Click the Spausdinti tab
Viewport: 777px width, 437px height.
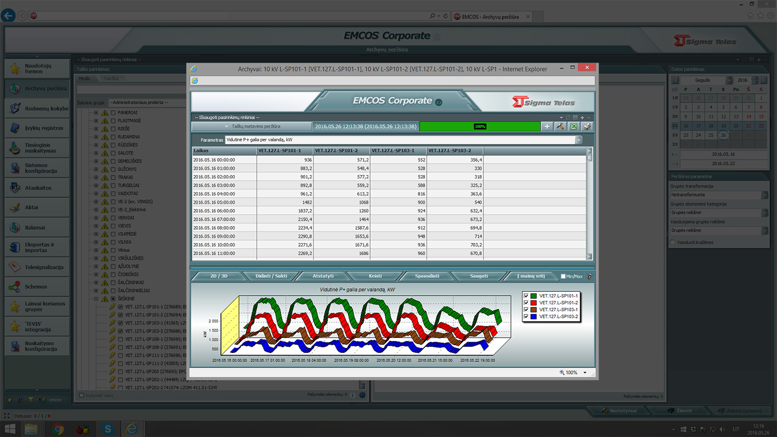(427, 276)
